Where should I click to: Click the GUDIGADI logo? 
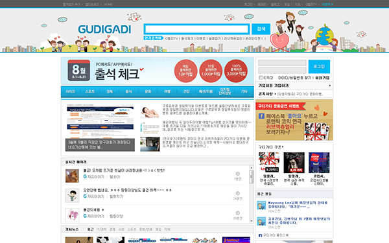[x=104, y=30]
